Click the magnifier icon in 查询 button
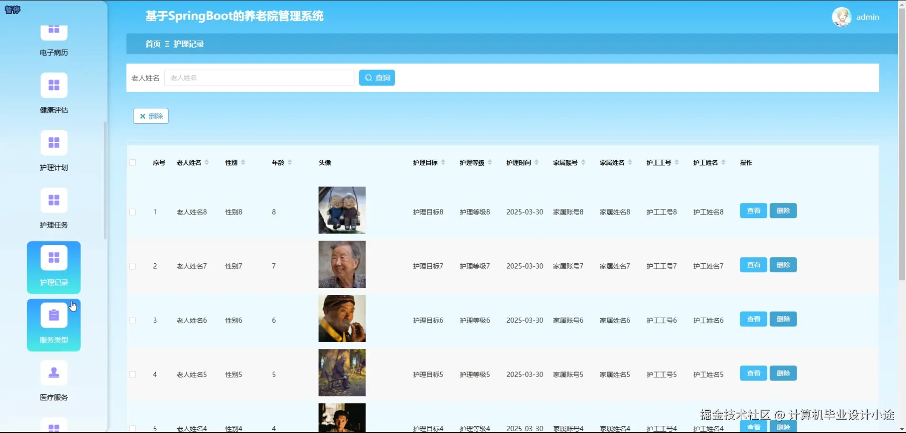This screenshot has width=906, height=433. click(x=368, y=78)
